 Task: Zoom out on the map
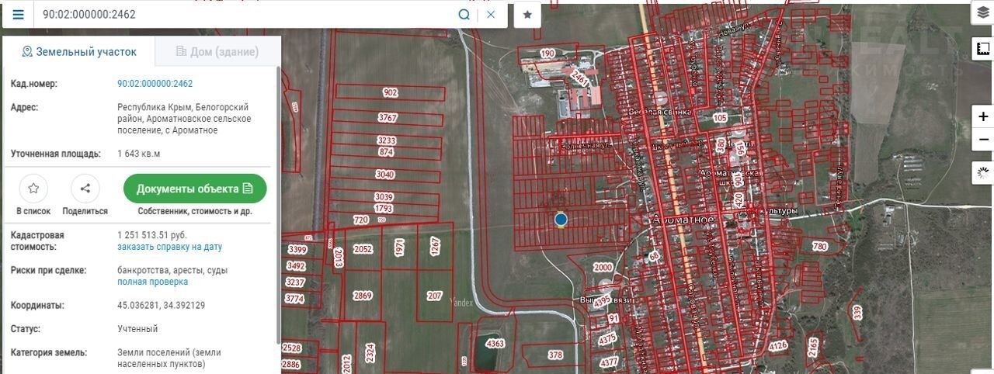coord(983,140)
